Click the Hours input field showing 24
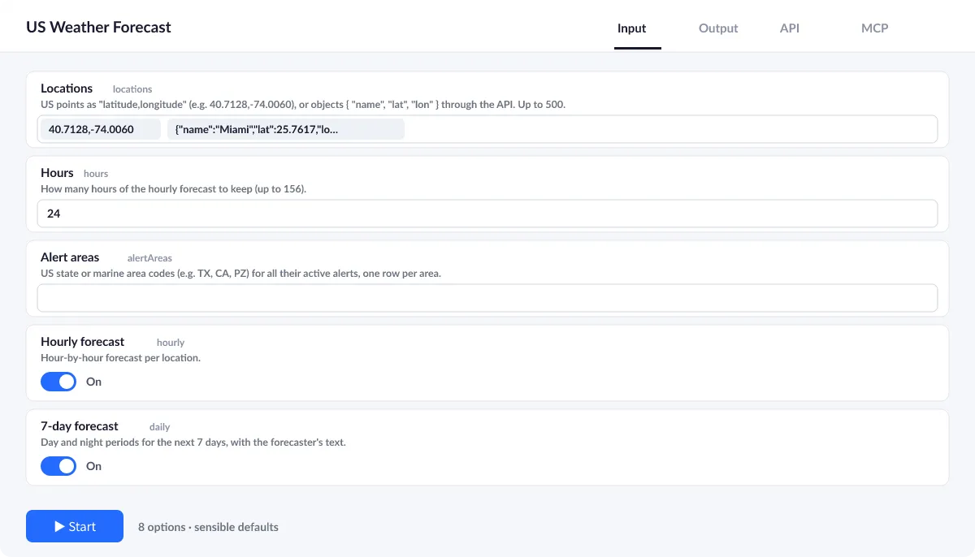 [x=487, y=214]
